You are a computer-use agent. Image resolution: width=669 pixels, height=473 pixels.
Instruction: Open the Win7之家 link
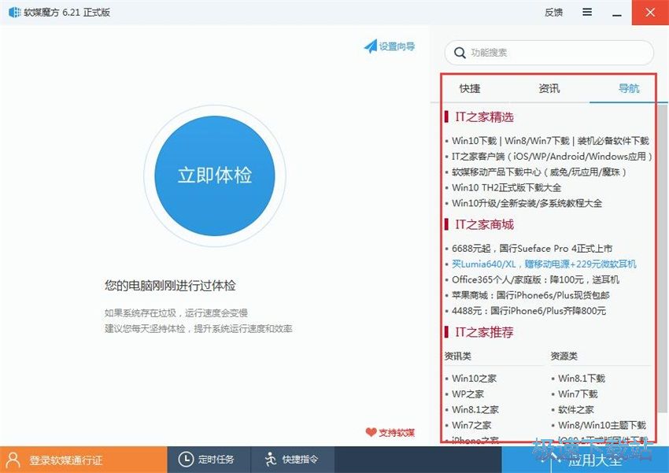(471, 425)
